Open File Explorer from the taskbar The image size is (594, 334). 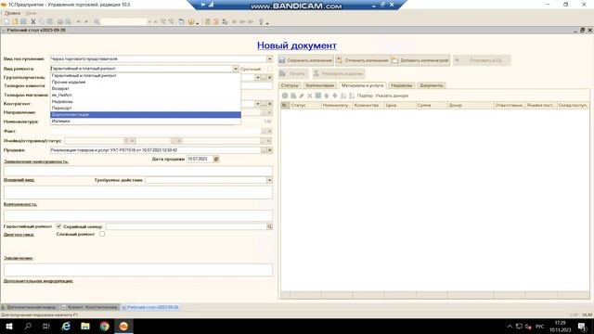(85, 326)
